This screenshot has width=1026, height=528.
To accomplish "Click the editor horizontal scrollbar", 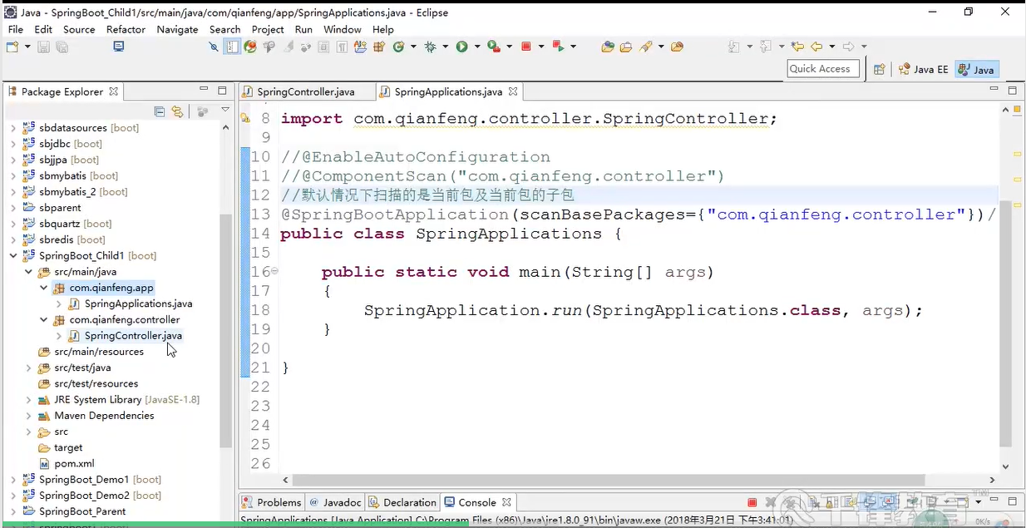I will pos(609,480).
